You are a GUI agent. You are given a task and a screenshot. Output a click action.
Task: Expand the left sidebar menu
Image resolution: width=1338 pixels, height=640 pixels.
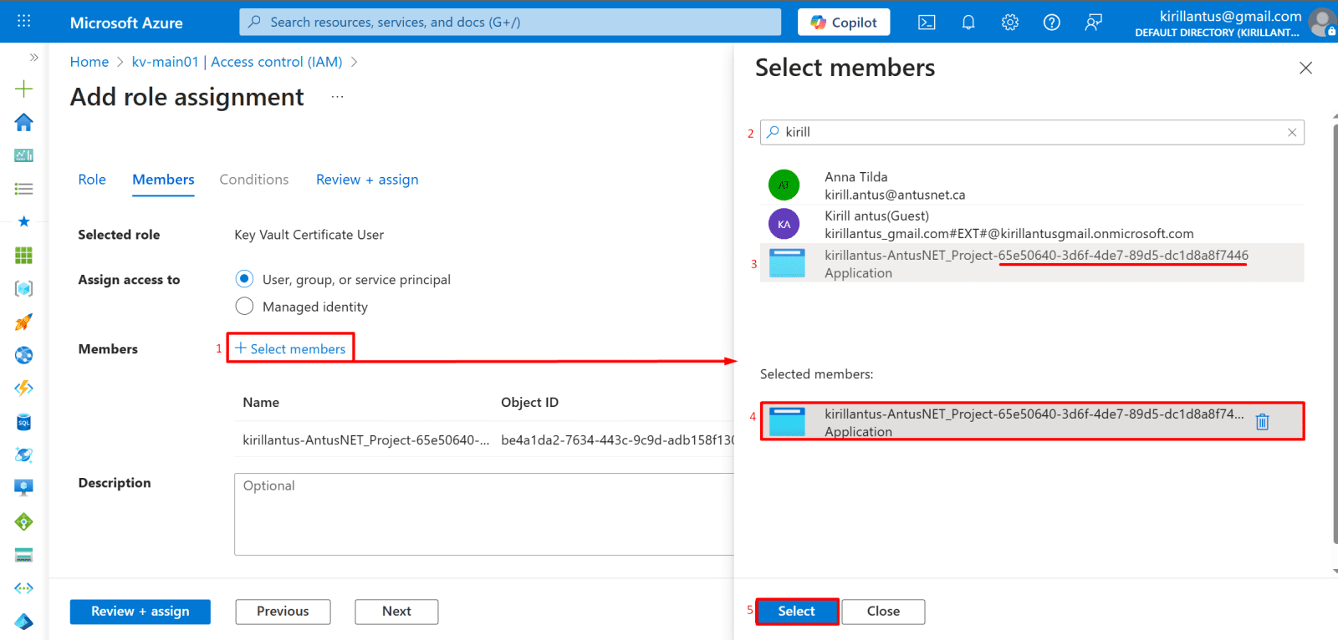(33, 58)
